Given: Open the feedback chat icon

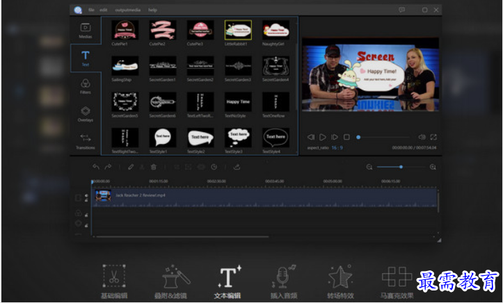Looking at the screenshot, I should [401, 10].
